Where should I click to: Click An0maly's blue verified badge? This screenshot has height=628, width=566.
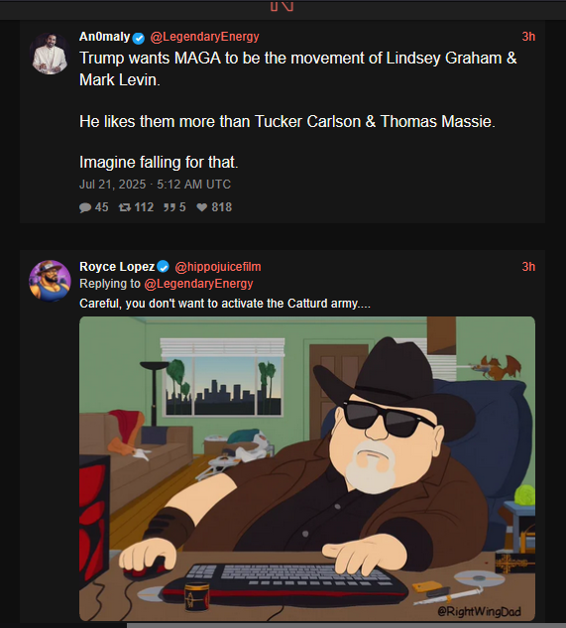click(x=139, y=38)
